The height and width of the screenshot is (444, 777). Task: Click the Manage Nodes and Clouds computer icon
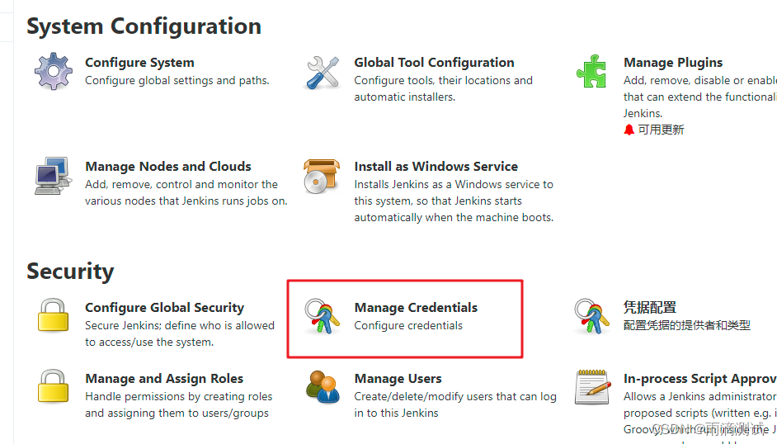pyautogui.click(x=53, y=176)
